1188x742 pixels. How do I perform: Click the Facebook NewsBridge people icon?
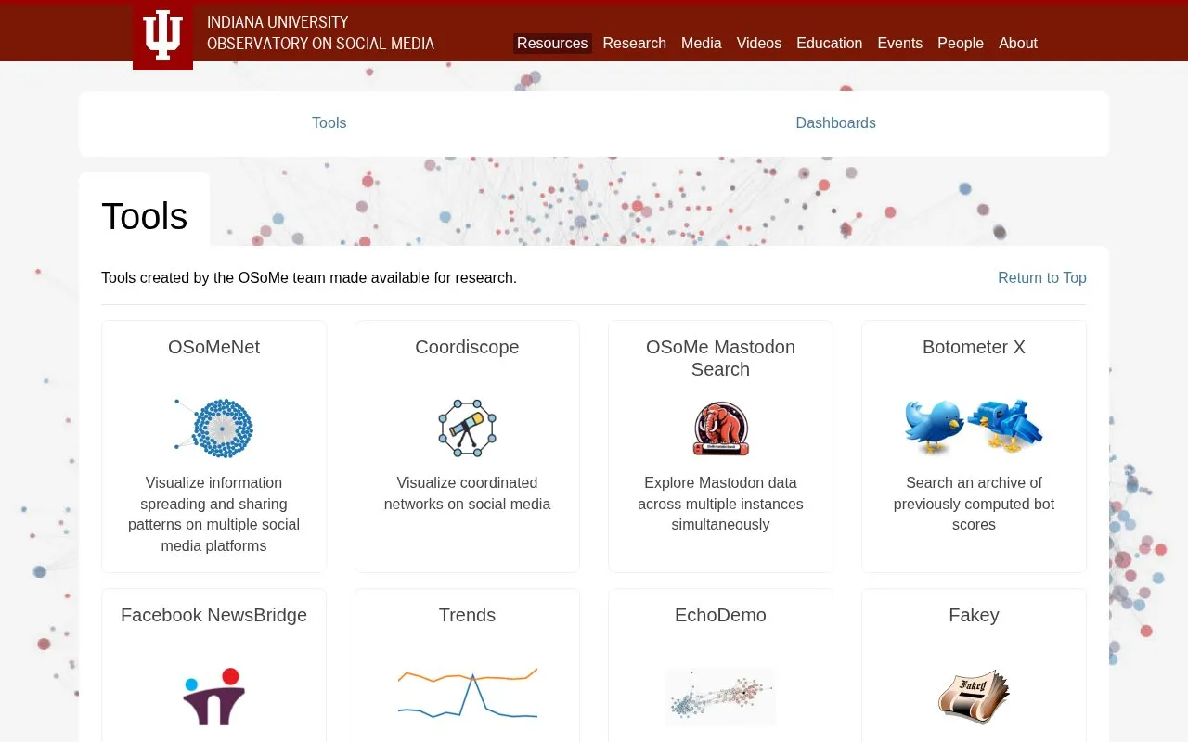click(x=213, y=696)
